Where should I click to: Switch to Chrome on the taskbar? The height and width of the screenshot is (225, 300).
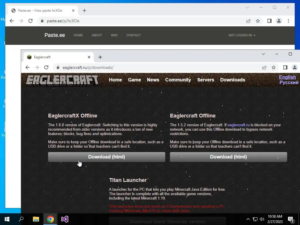point(50,219)
